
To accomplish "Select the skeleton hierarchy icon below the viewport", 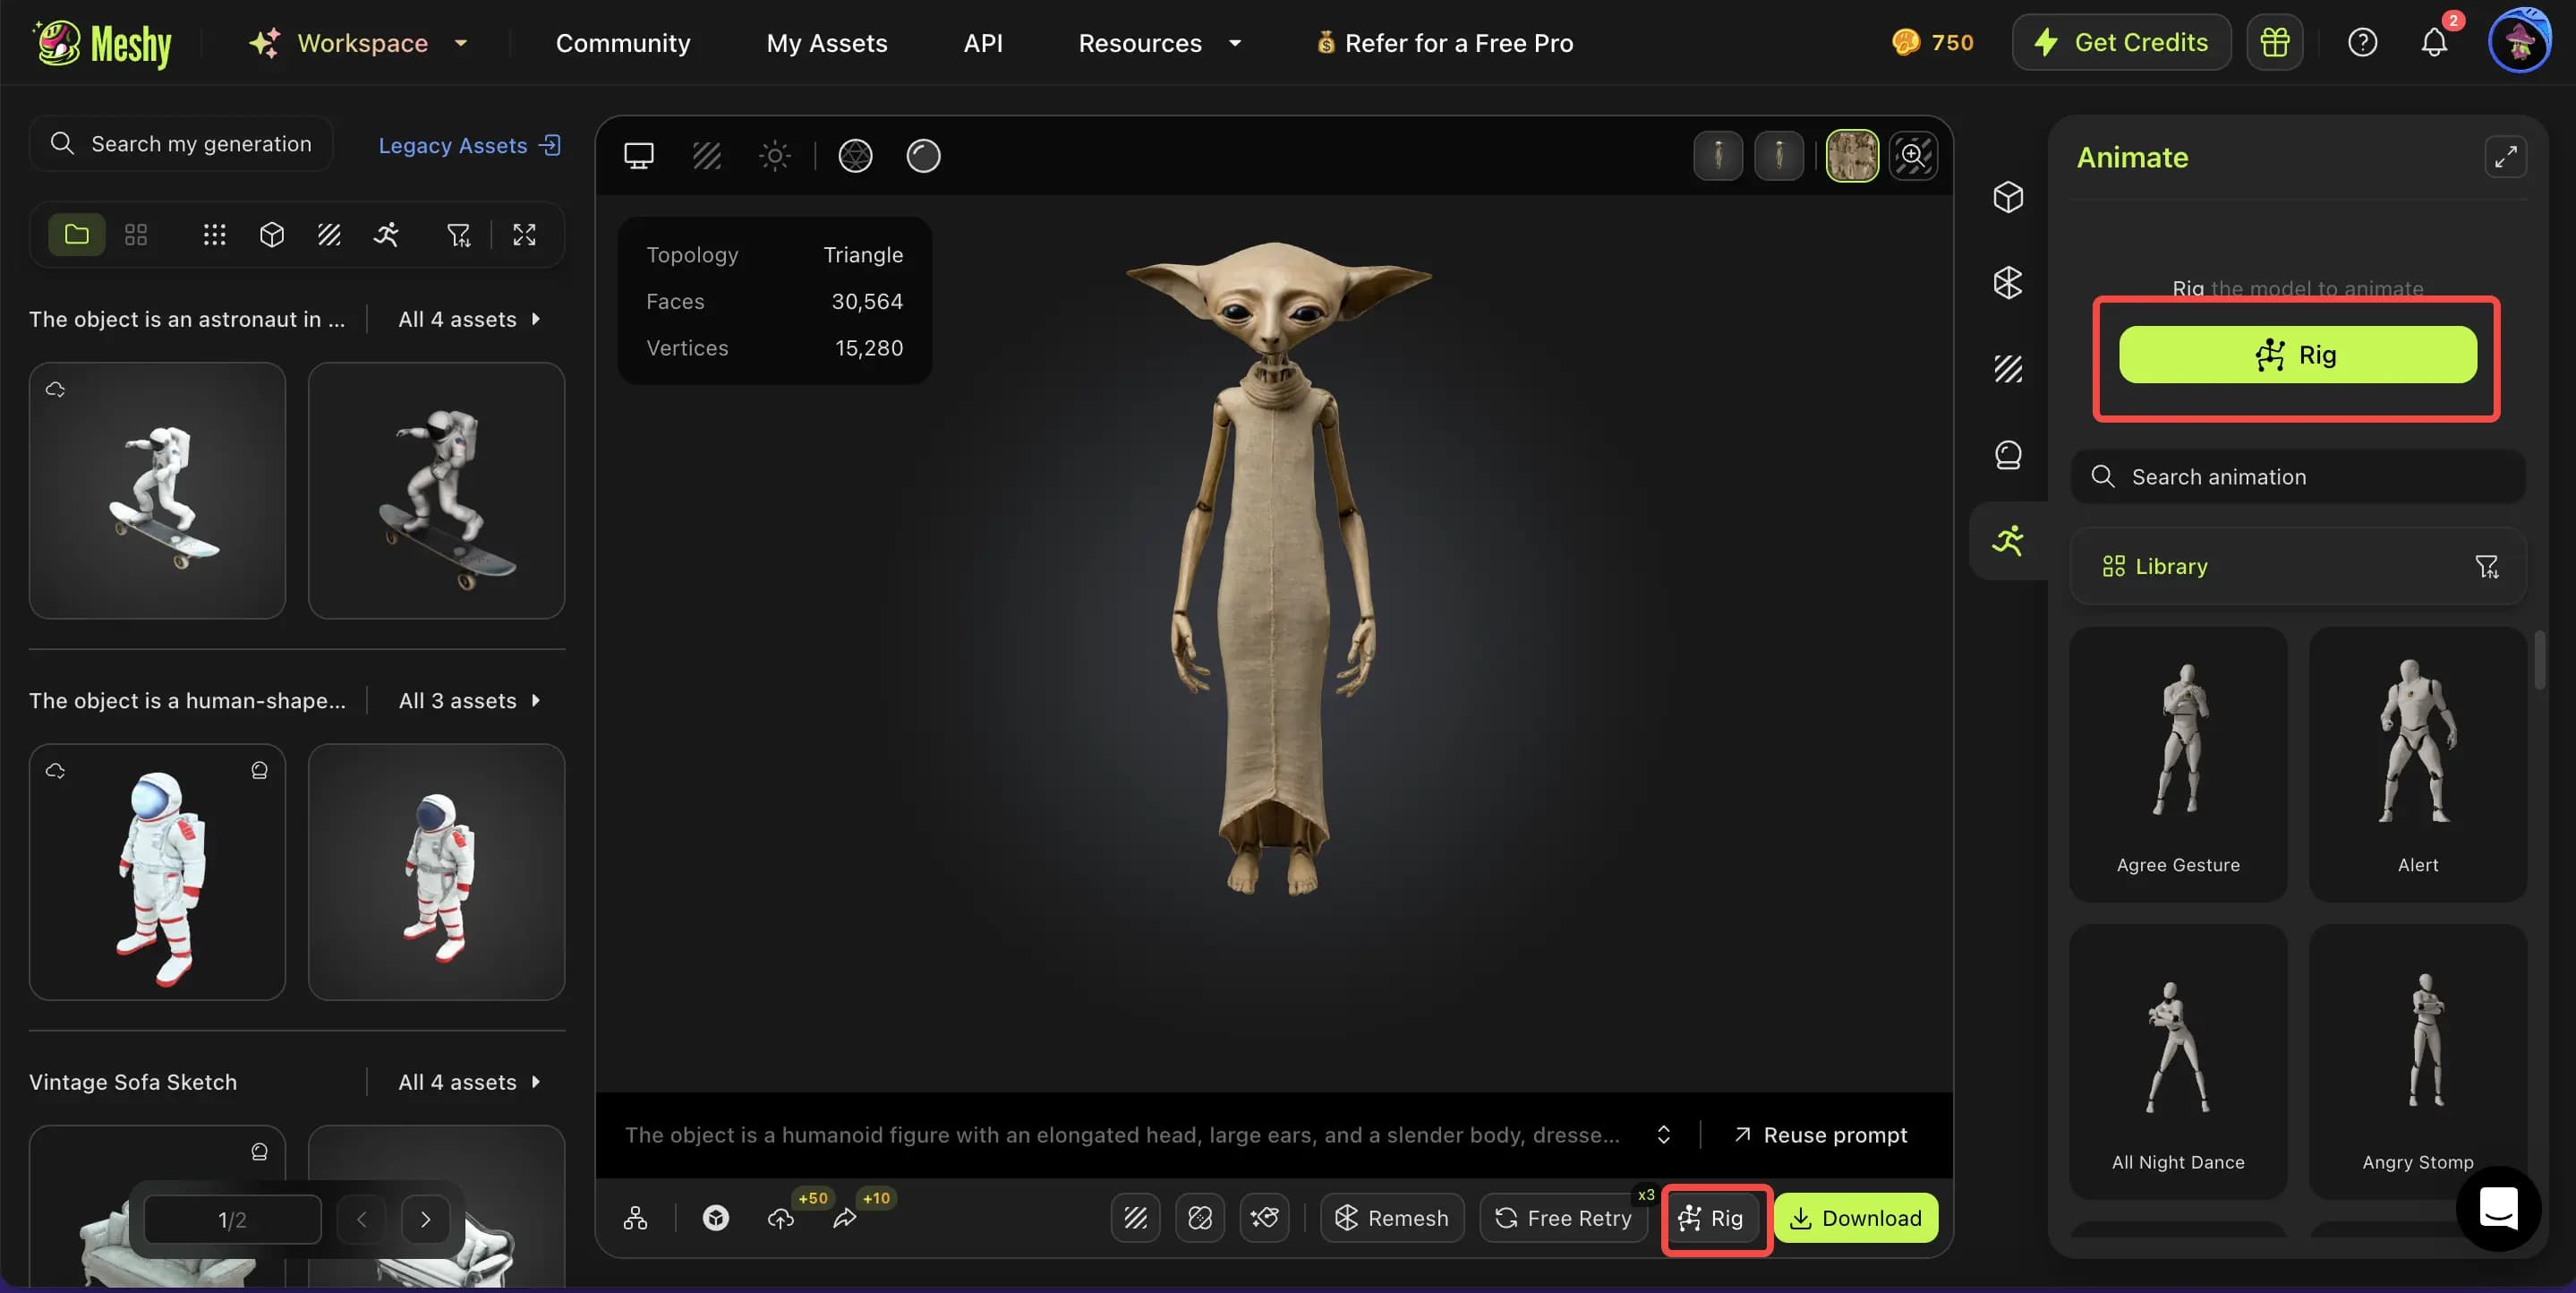I will coord(636,1218).
